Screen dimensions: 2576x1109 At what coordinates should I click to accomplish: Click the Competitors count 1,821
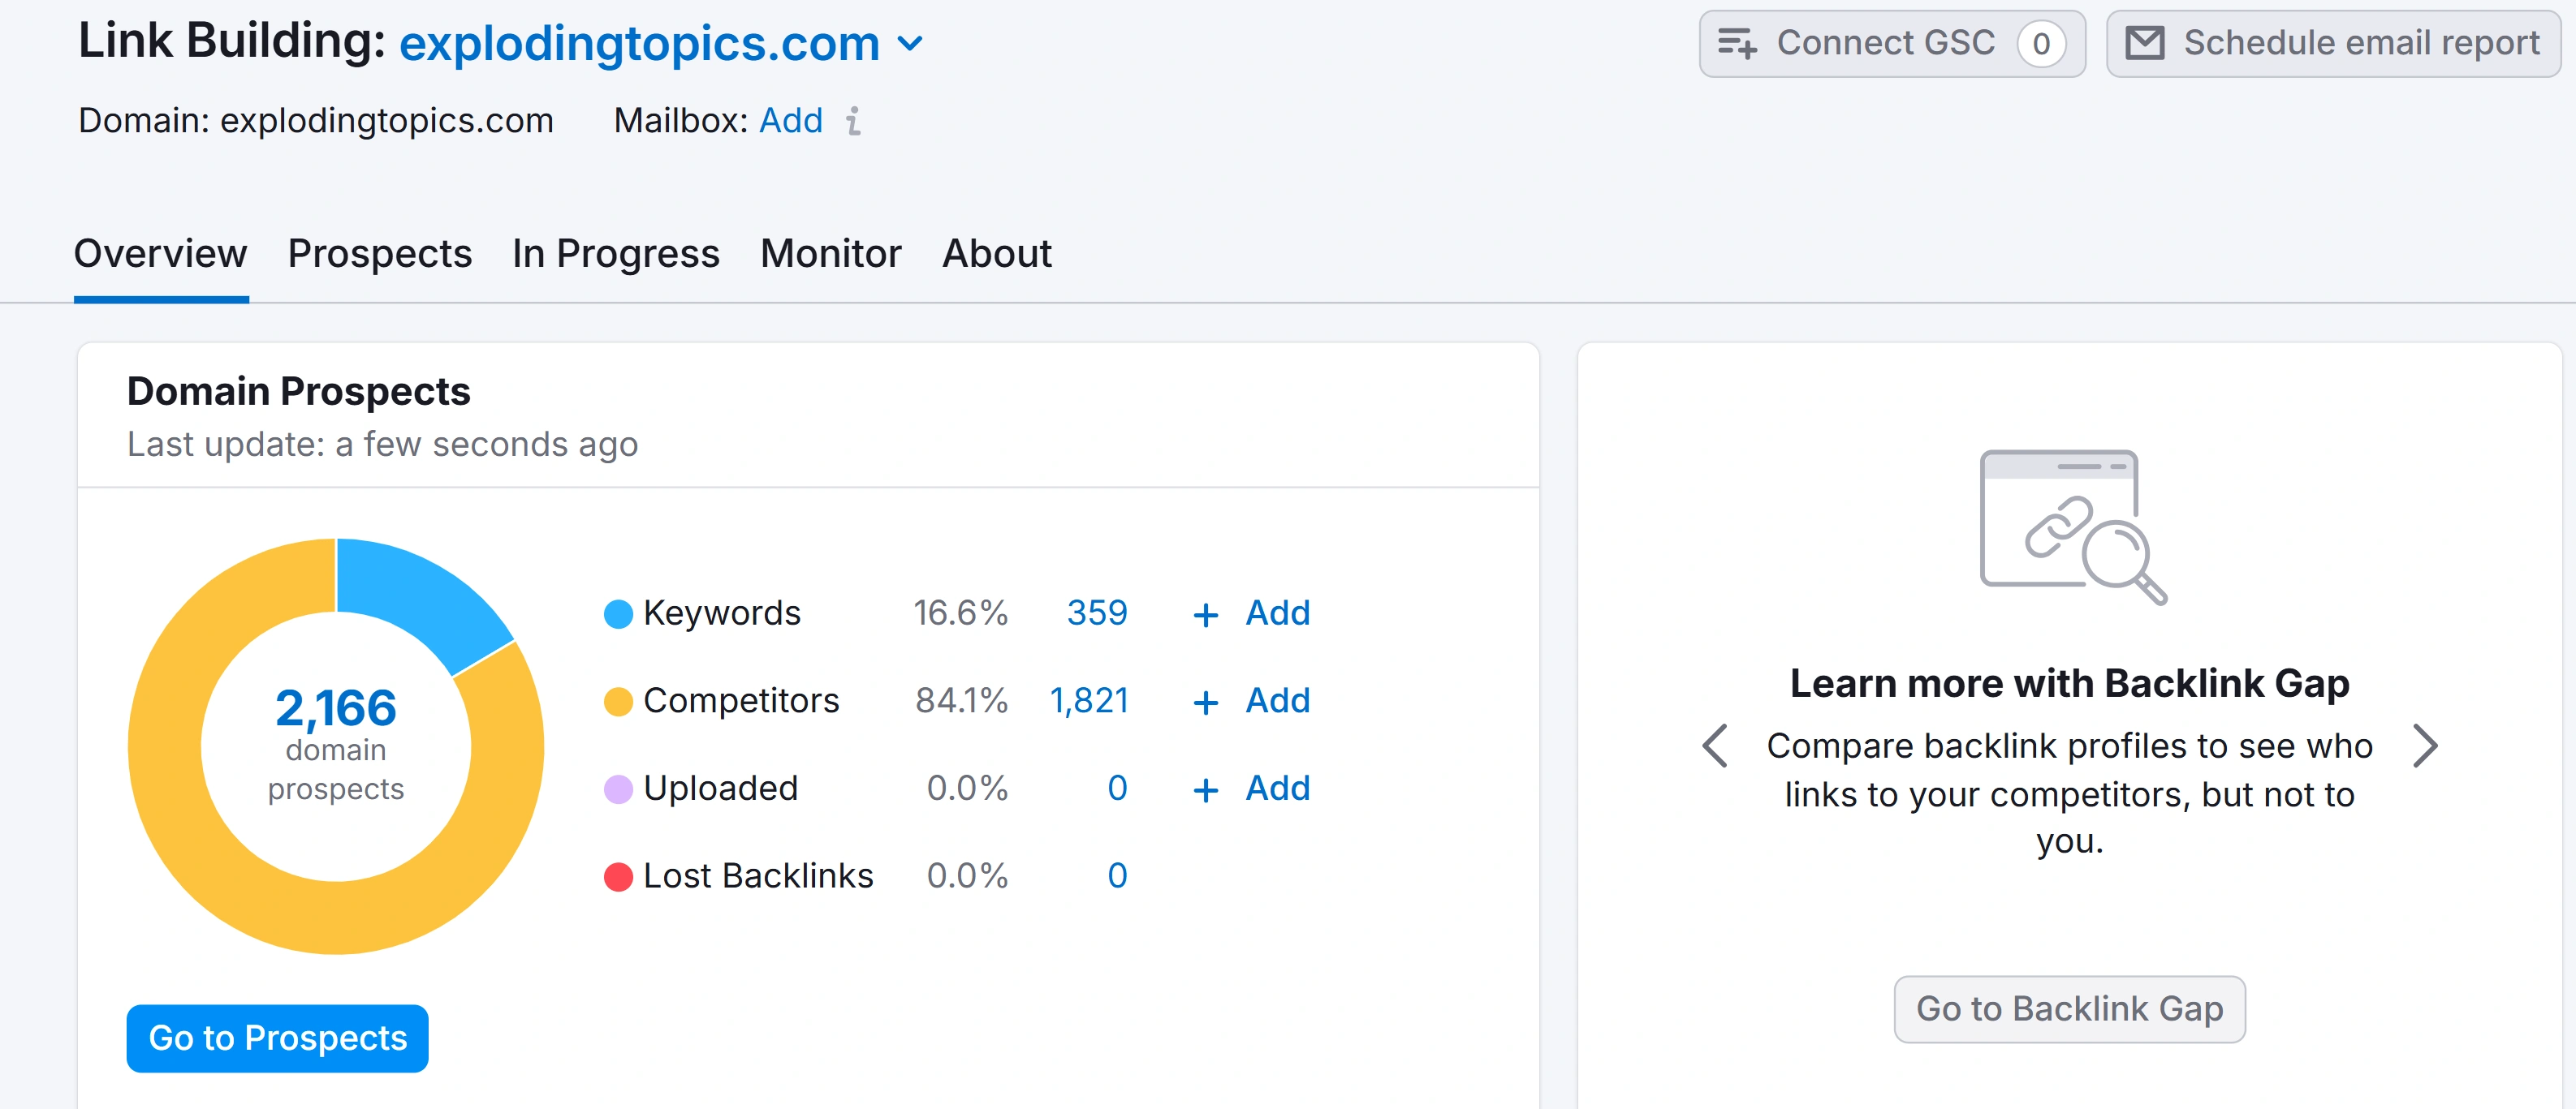1088,700
